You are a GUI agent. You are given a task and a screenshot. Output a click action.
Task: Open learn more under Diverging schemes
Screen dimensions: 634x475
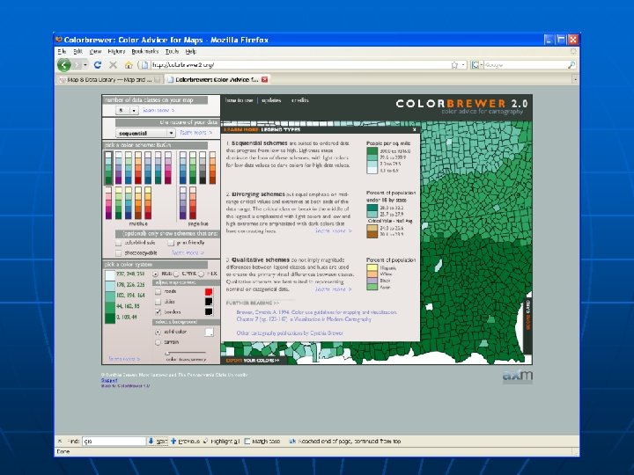click(333, 230)
